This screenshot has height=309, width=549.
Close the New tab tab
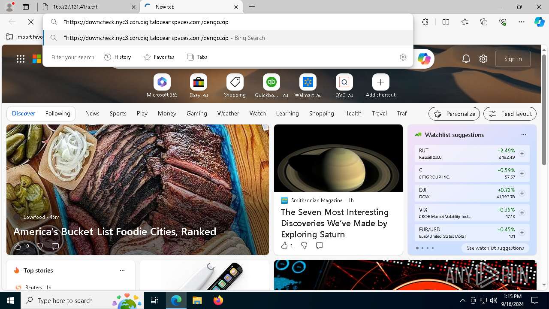click(236, 7)
